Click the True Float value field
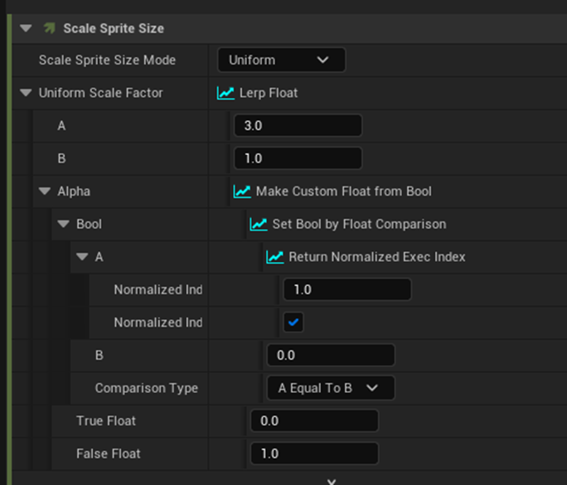This screenshot has height=485, width=567. coord(313,420)
